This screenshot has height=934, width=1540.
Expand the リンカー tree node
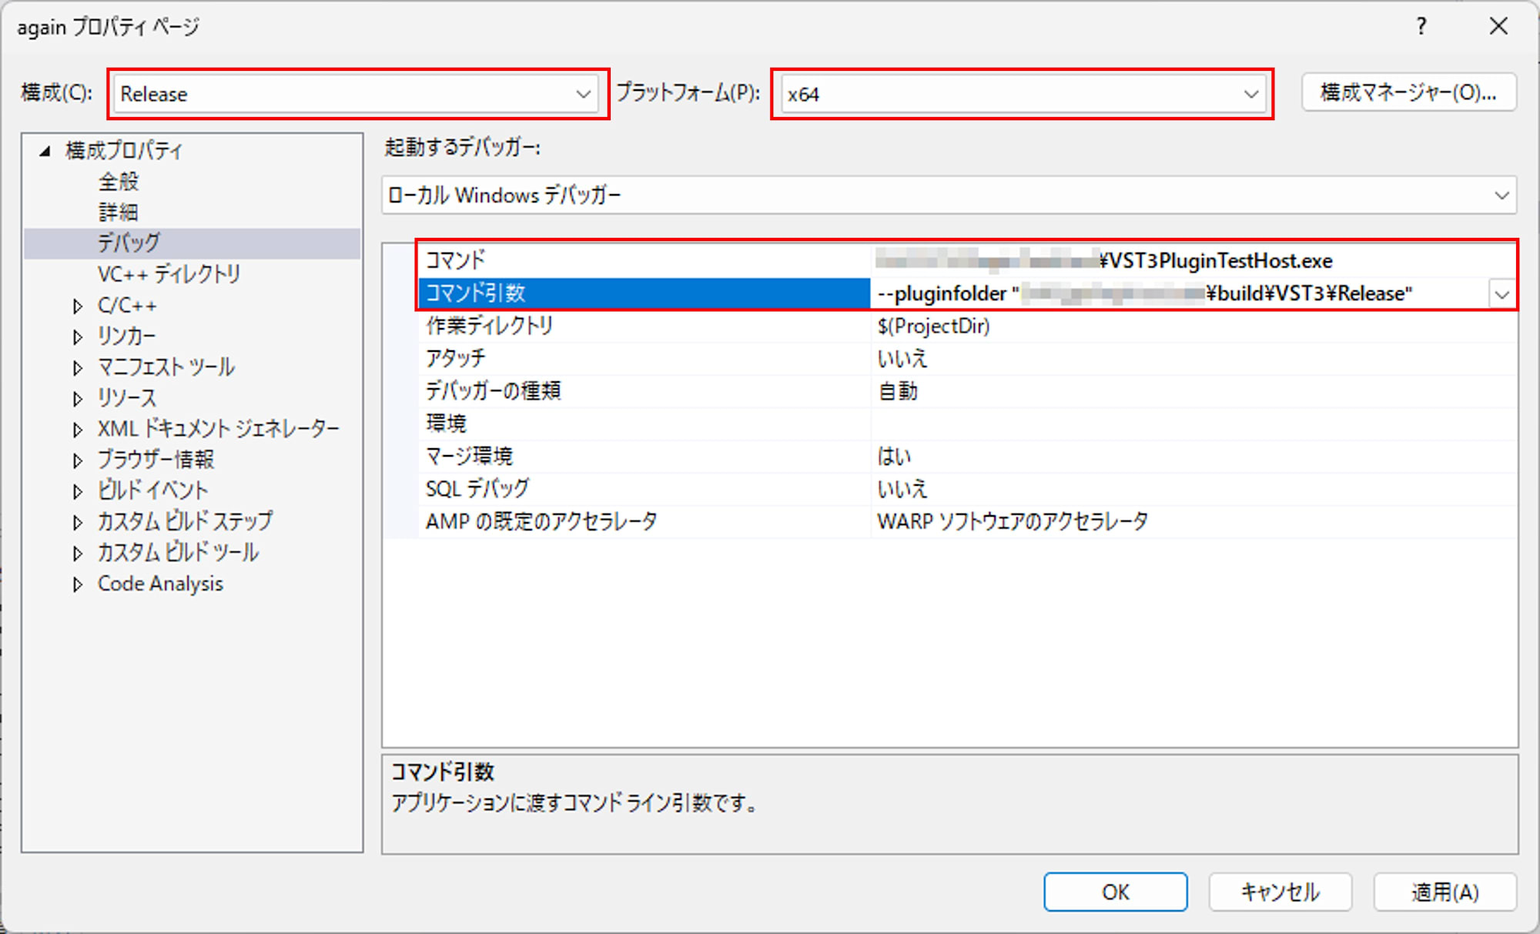tap(76, 336)
